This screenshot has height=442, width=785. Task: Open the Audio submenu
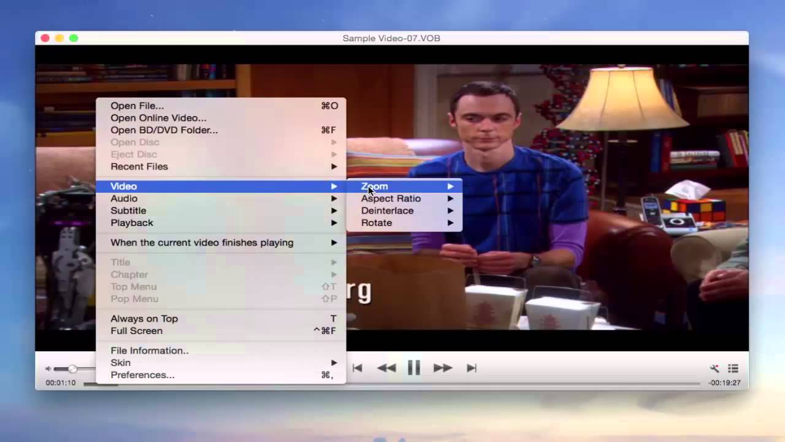click(221, 198)
